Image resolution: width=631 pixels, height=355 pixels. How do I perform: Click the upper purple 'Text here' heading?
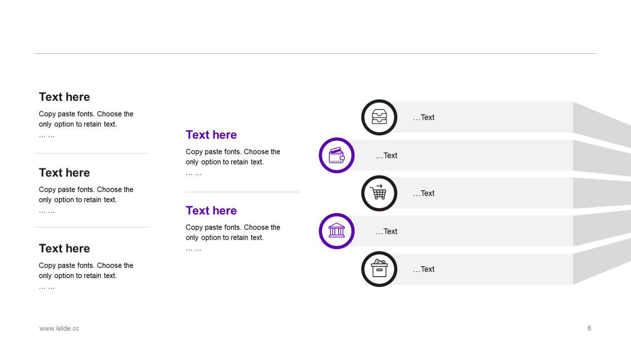click(x=211, y=135)
